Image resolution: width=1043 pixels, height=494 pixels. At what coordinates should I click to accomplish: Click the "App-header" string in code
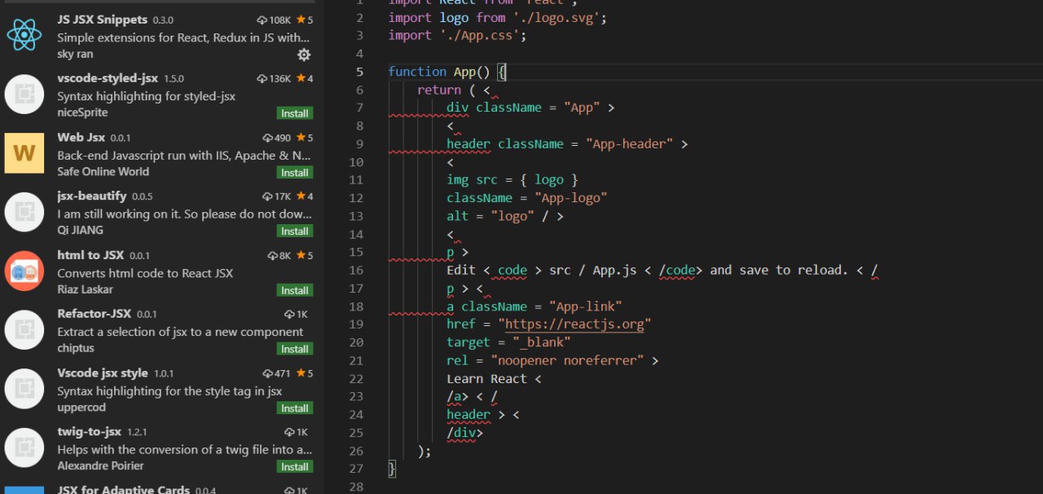630,143
